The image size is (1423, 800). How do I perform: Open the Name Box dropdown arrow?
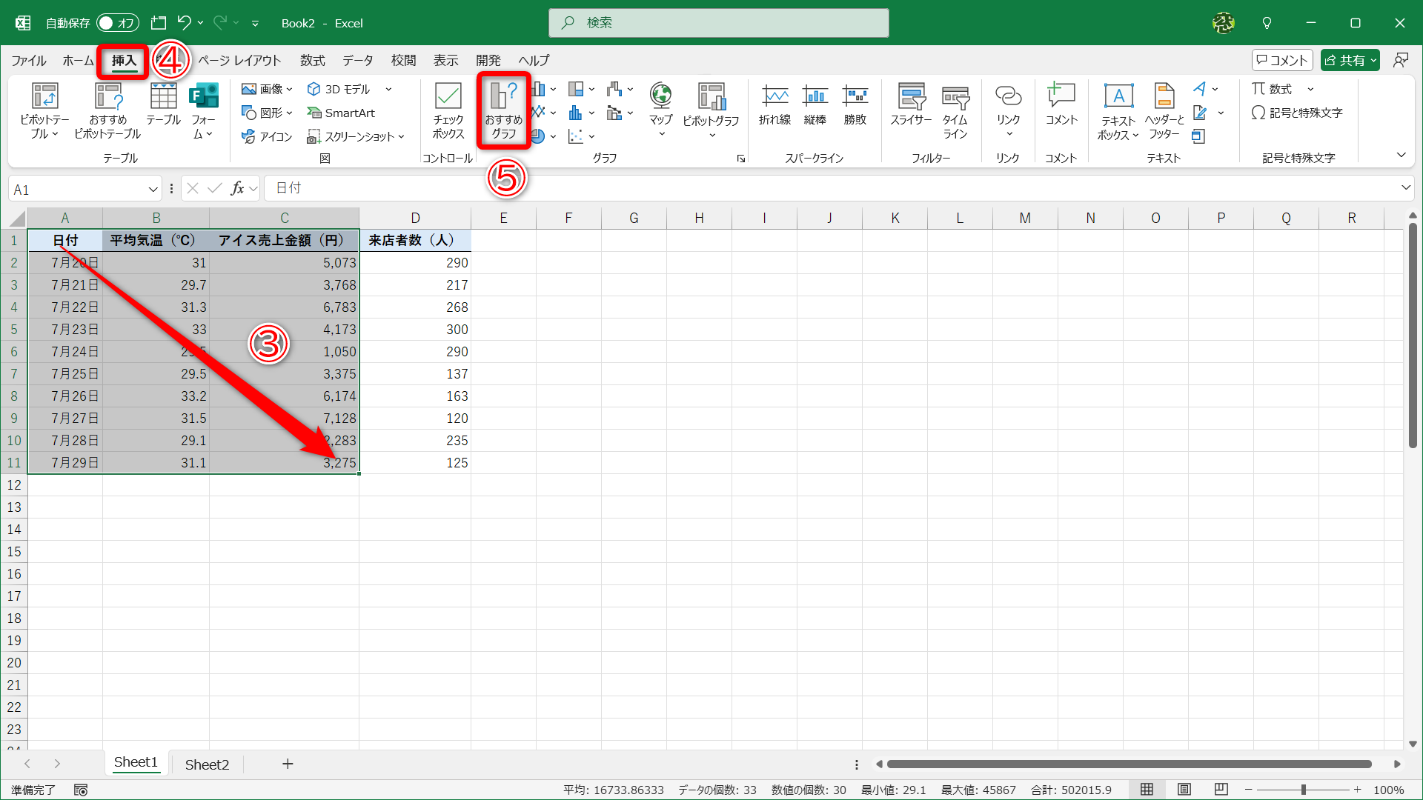click(x=153, y=190)
